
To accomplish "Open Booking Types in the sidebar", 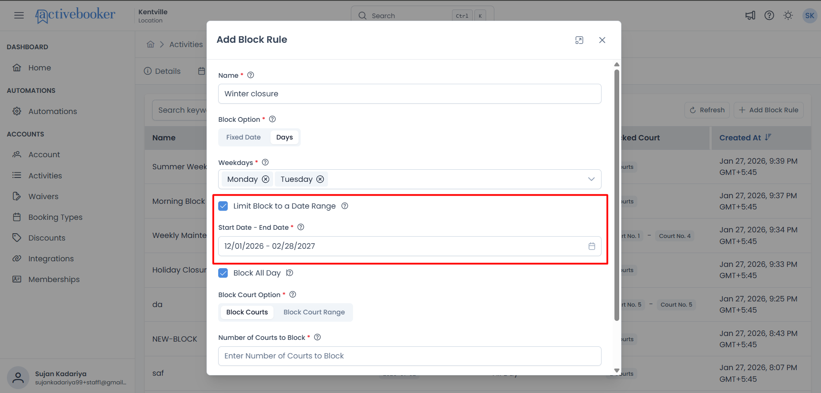I will (55, 217).
